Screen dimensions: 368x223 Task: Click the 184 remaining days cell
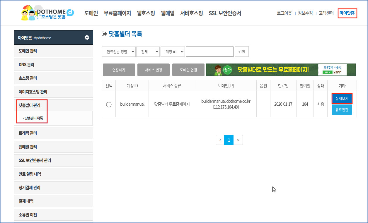point(305,104)
